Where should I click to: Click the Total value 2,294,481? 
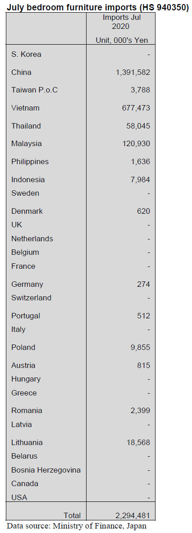pos(132,515)
